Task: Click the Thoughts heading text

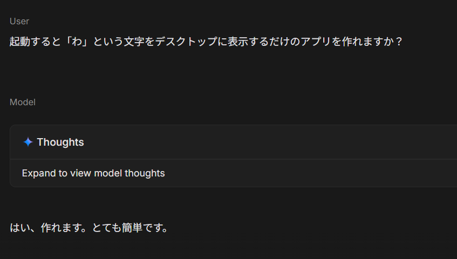Action: pos(60,142)
